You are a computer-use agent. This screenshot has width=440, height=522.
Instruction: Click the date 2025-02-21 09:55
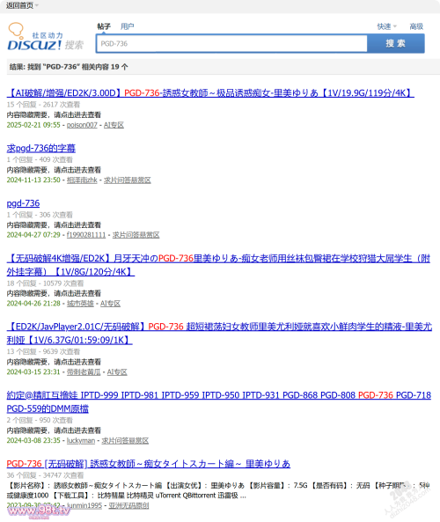click(x=33, y=125)
